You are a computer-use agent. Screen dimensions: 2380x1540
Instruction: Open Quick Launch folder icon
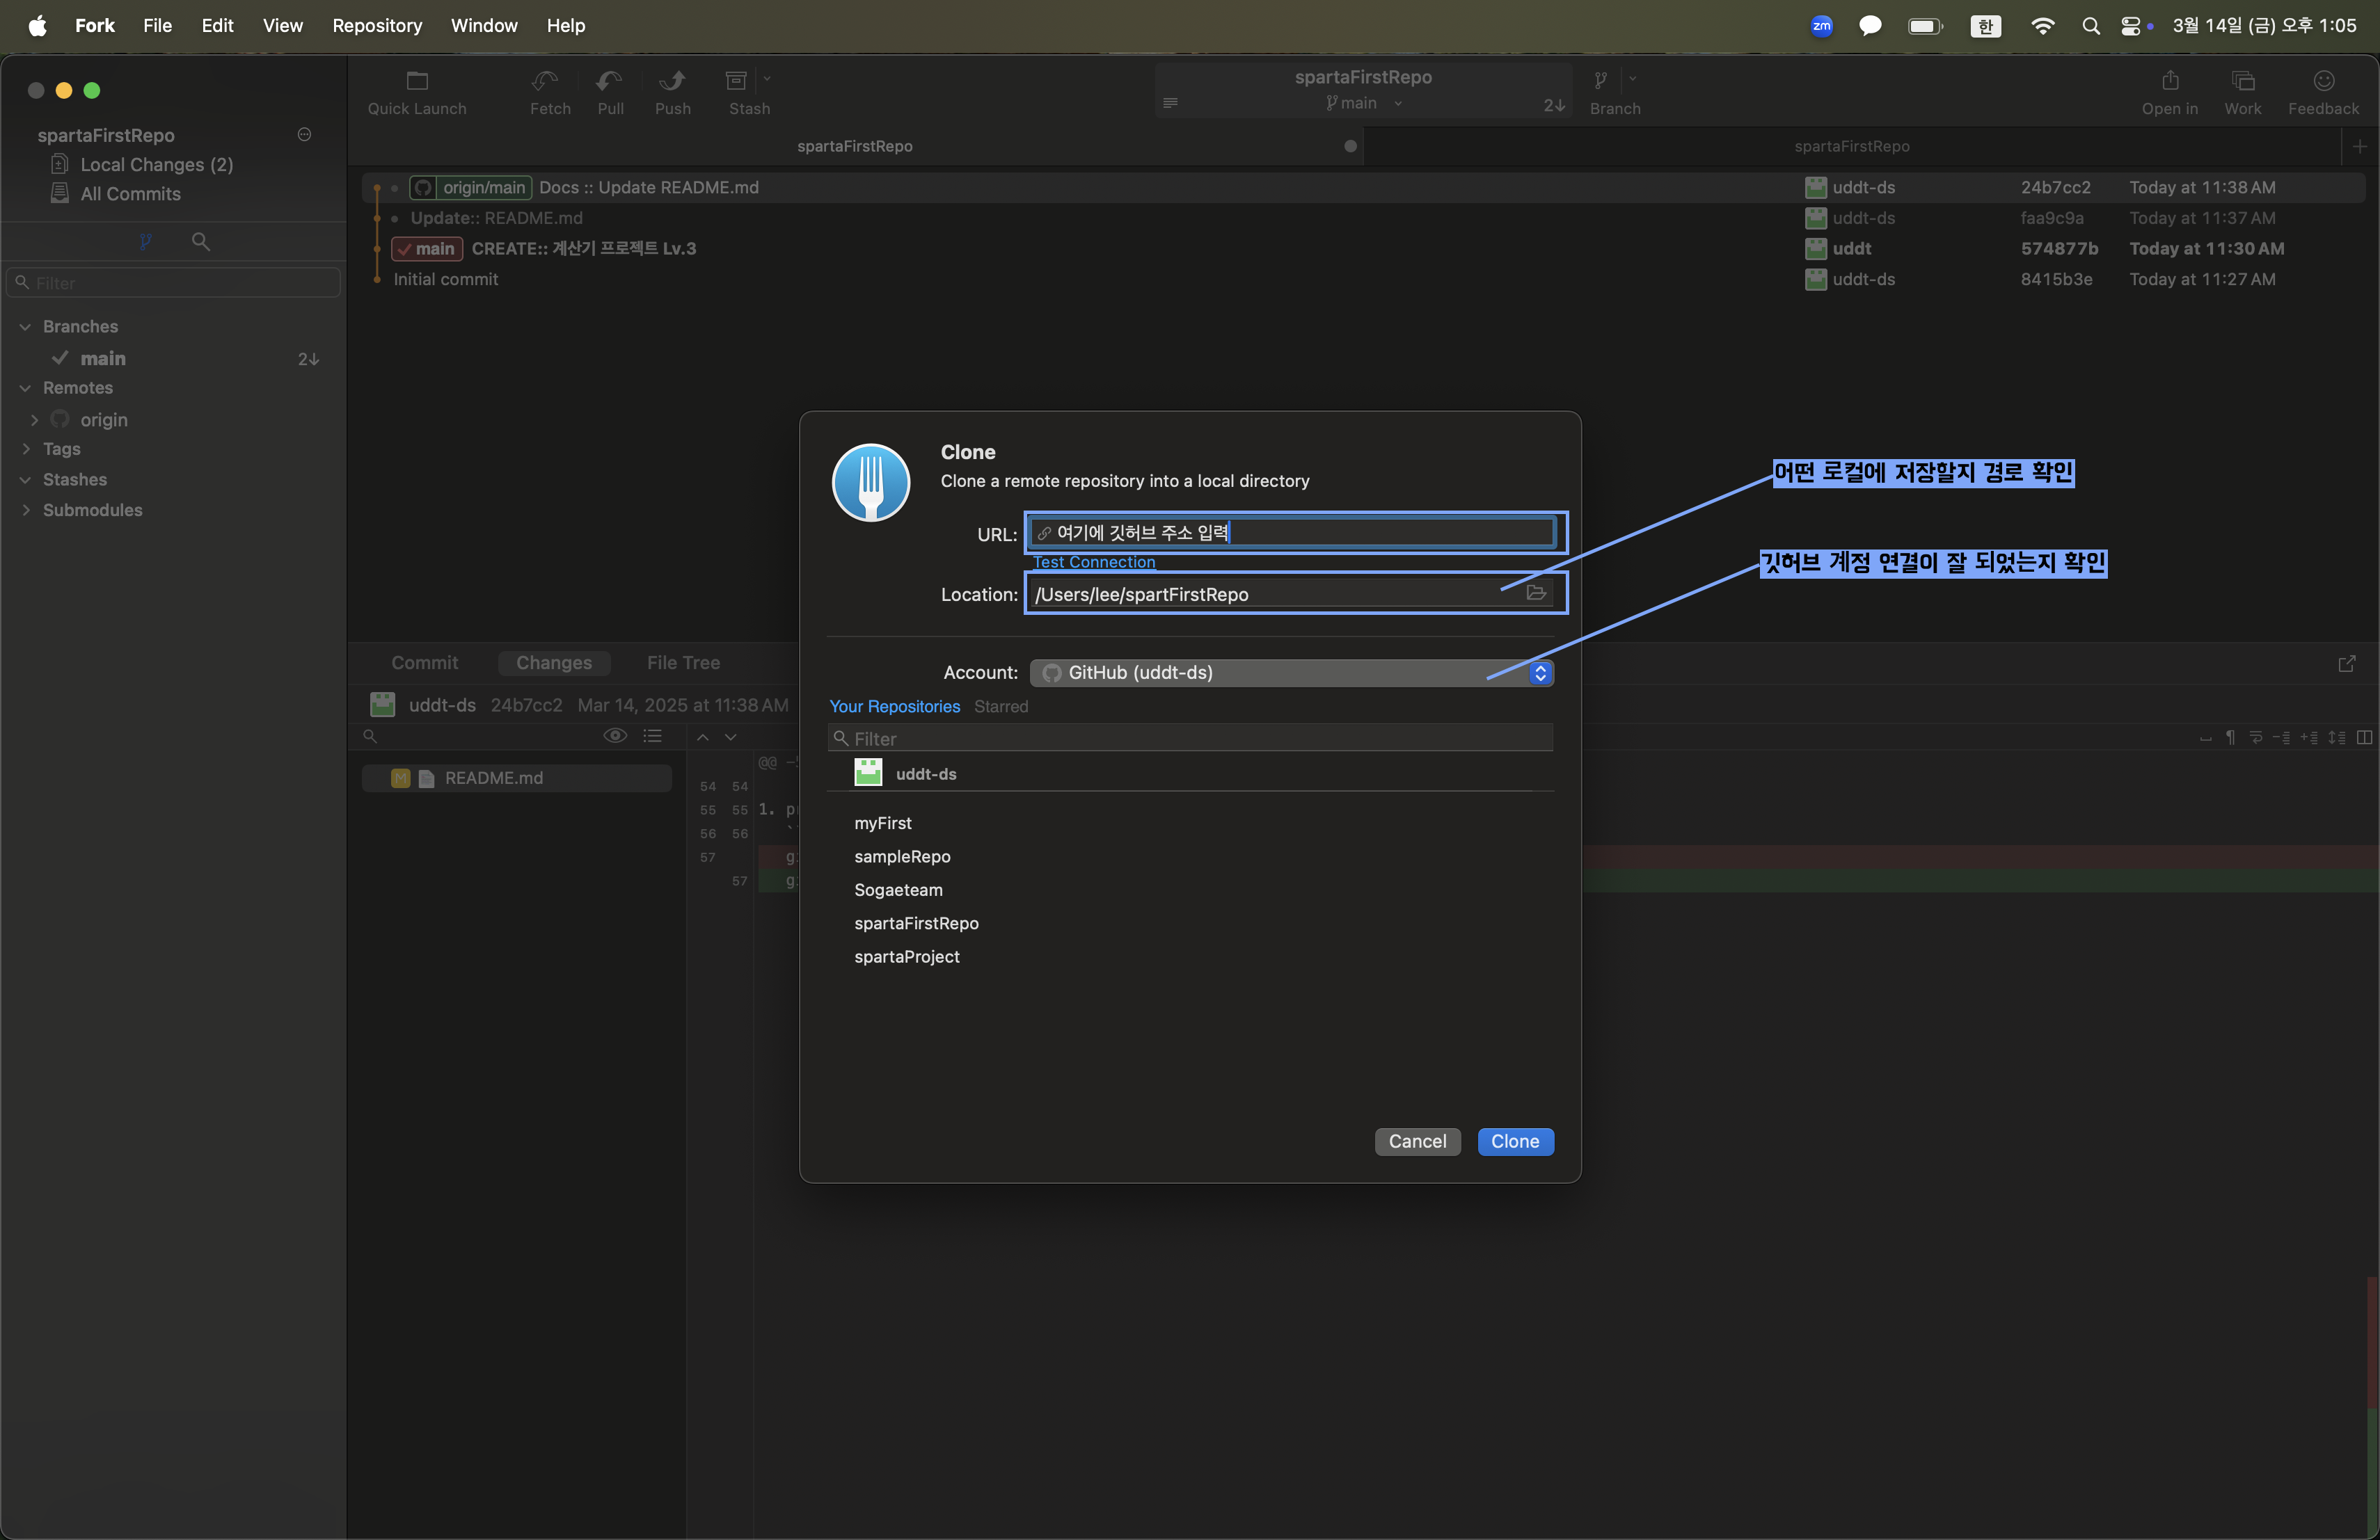coord(417,81)
